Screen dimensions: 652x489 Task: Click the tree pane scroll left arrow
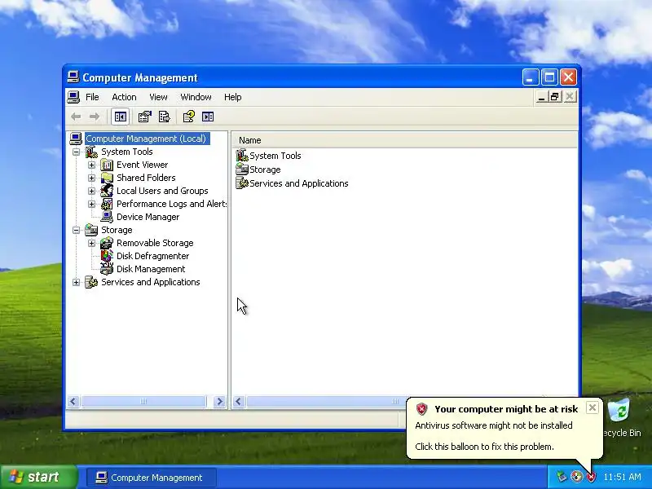pos(73,402)
